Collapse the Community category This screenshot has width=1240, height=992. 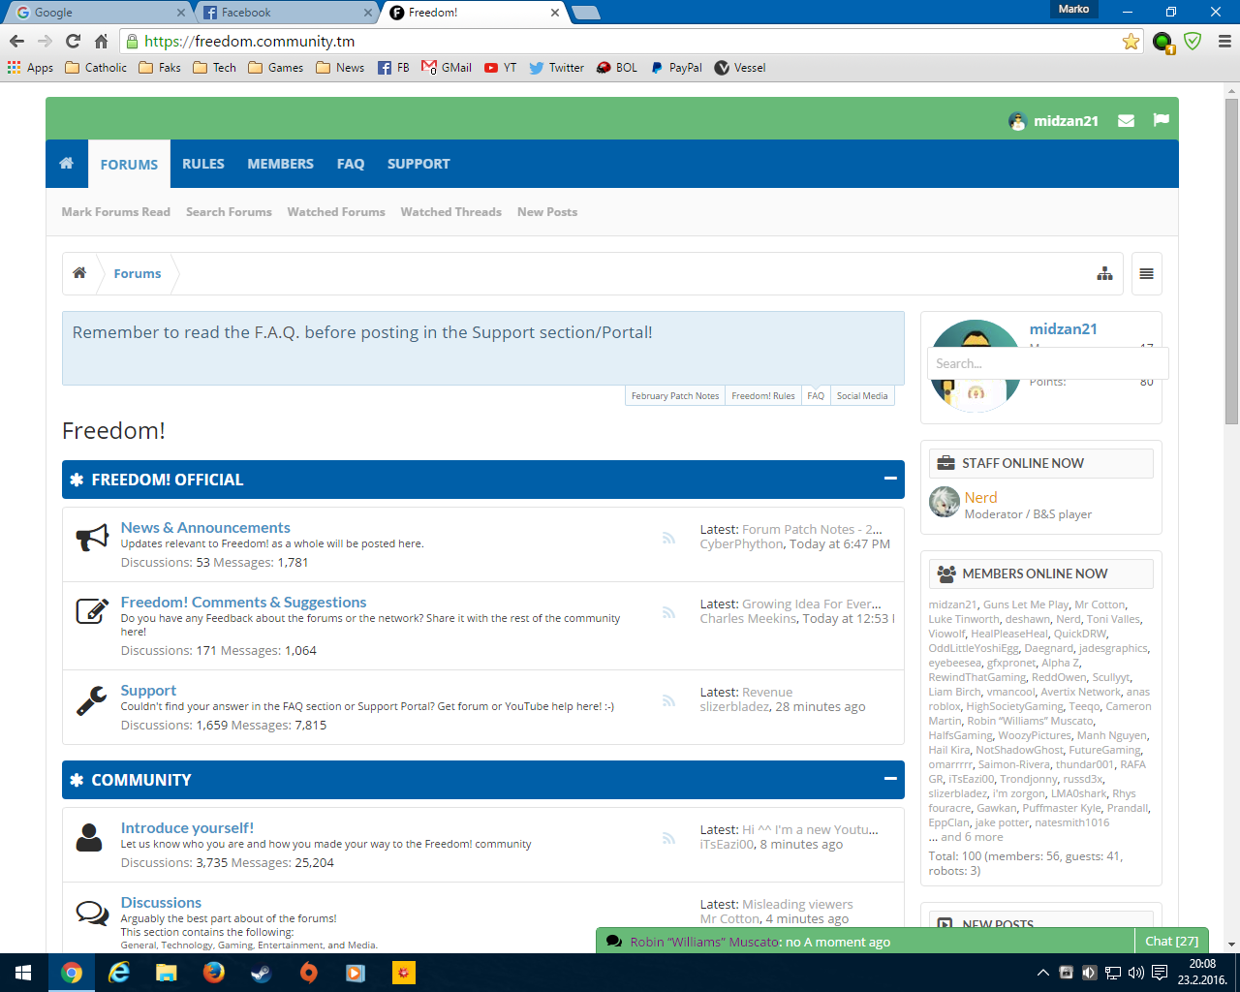pos(889,779)
